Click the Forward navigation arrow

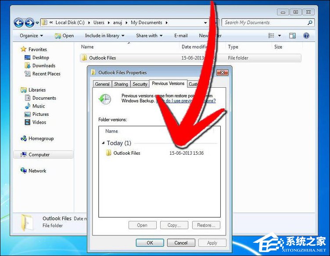[29, 23]
